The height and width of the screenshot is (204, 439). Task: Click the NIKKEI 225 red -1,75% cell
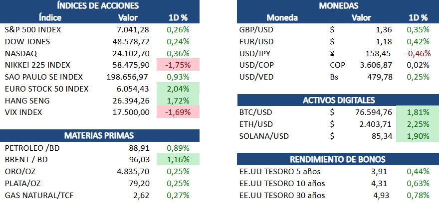click(179, 65)
